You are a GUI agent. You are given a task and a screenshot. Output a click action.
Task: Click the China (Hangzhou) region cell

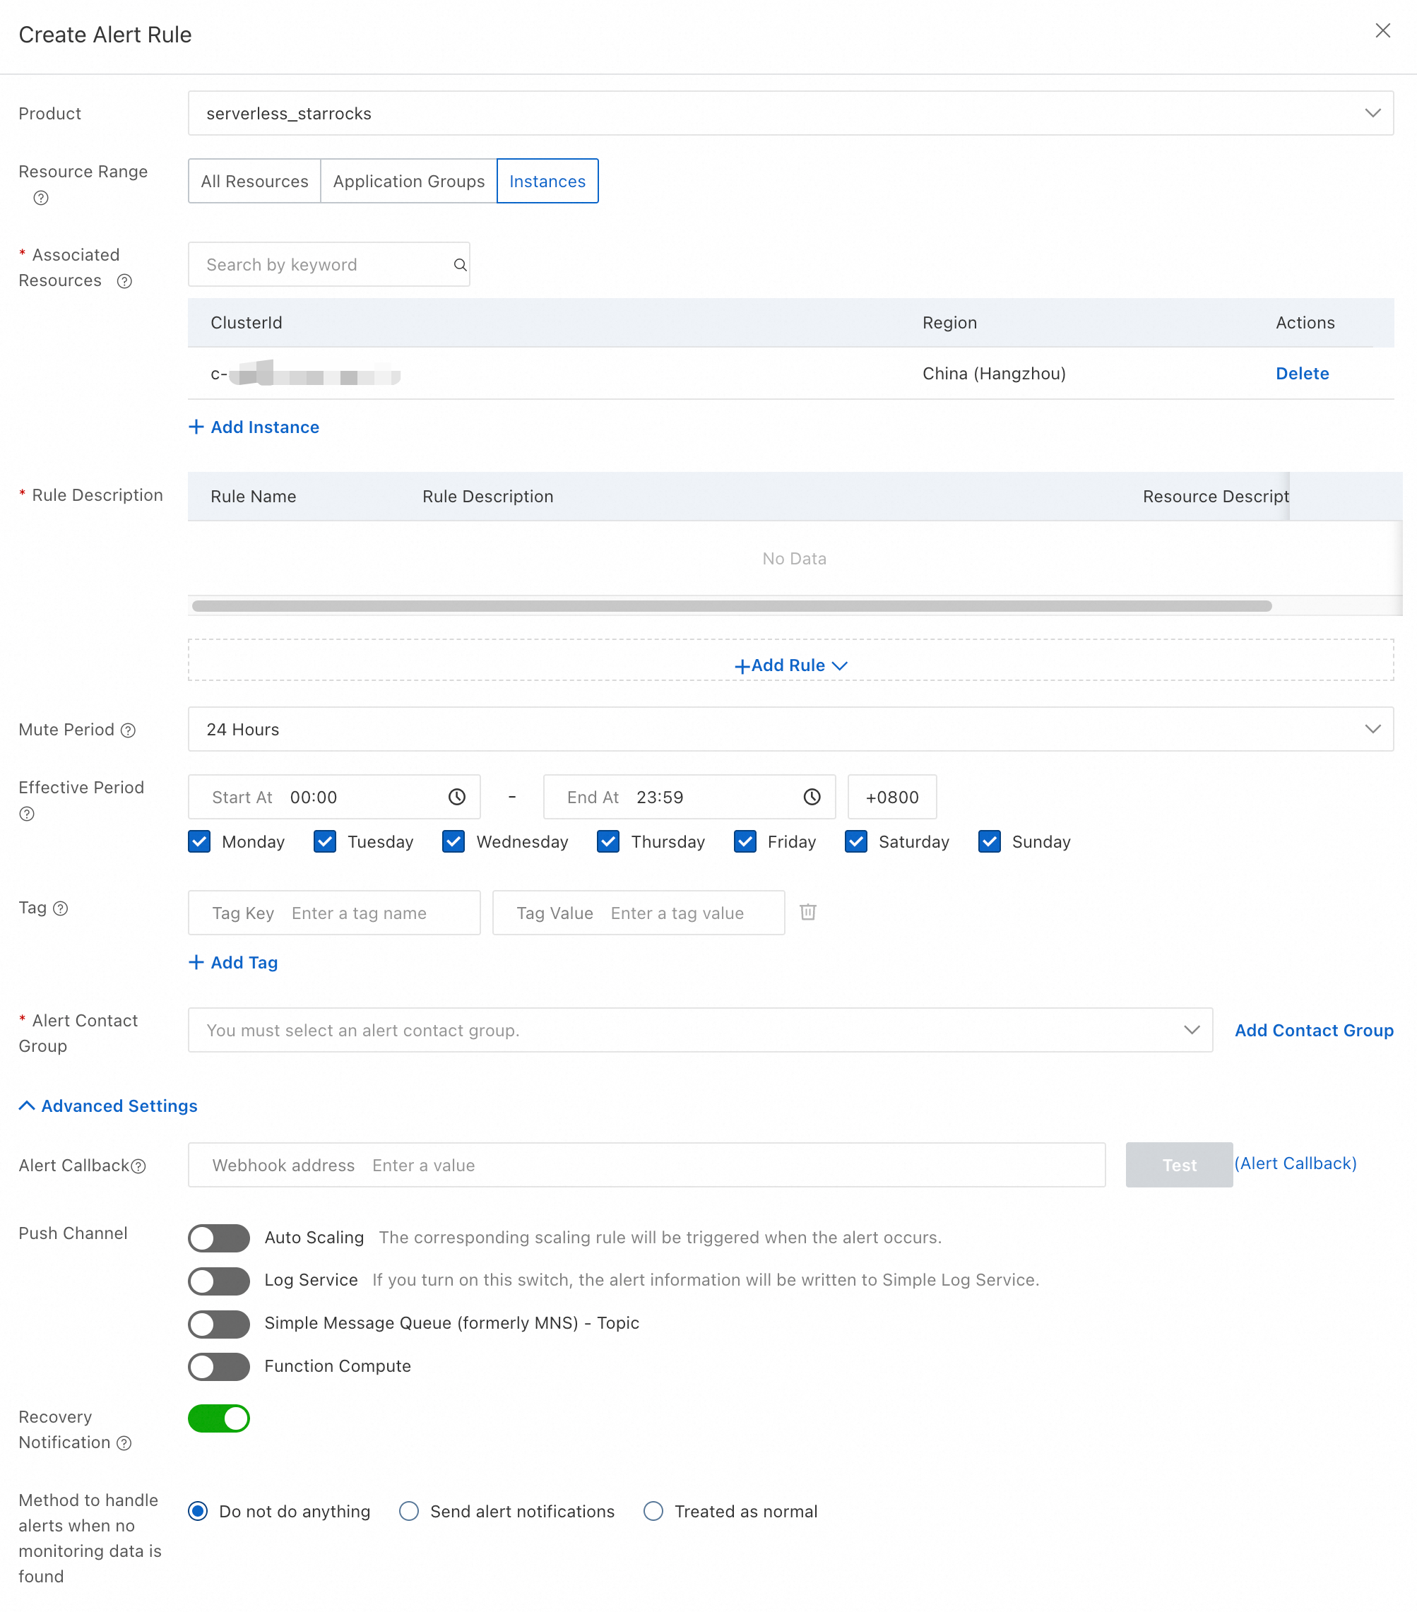(x=994, y=374)
